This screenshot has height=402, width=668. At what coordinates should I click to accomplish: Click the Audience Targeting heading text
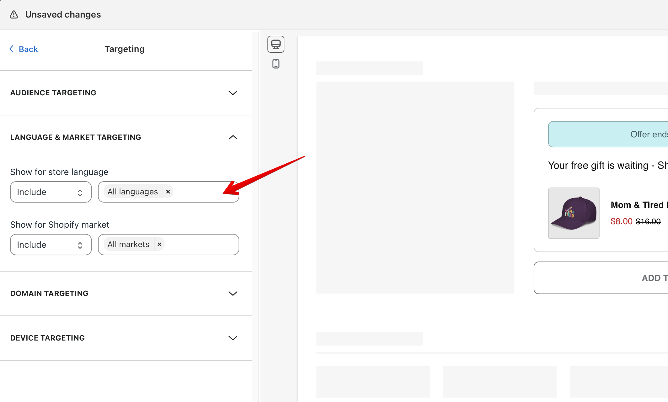click(53, 93)
